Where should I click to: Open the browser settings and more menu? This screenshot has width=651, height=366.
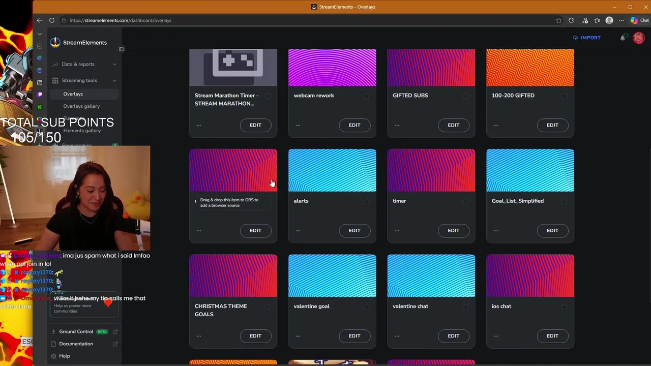(x=622, y=20)
